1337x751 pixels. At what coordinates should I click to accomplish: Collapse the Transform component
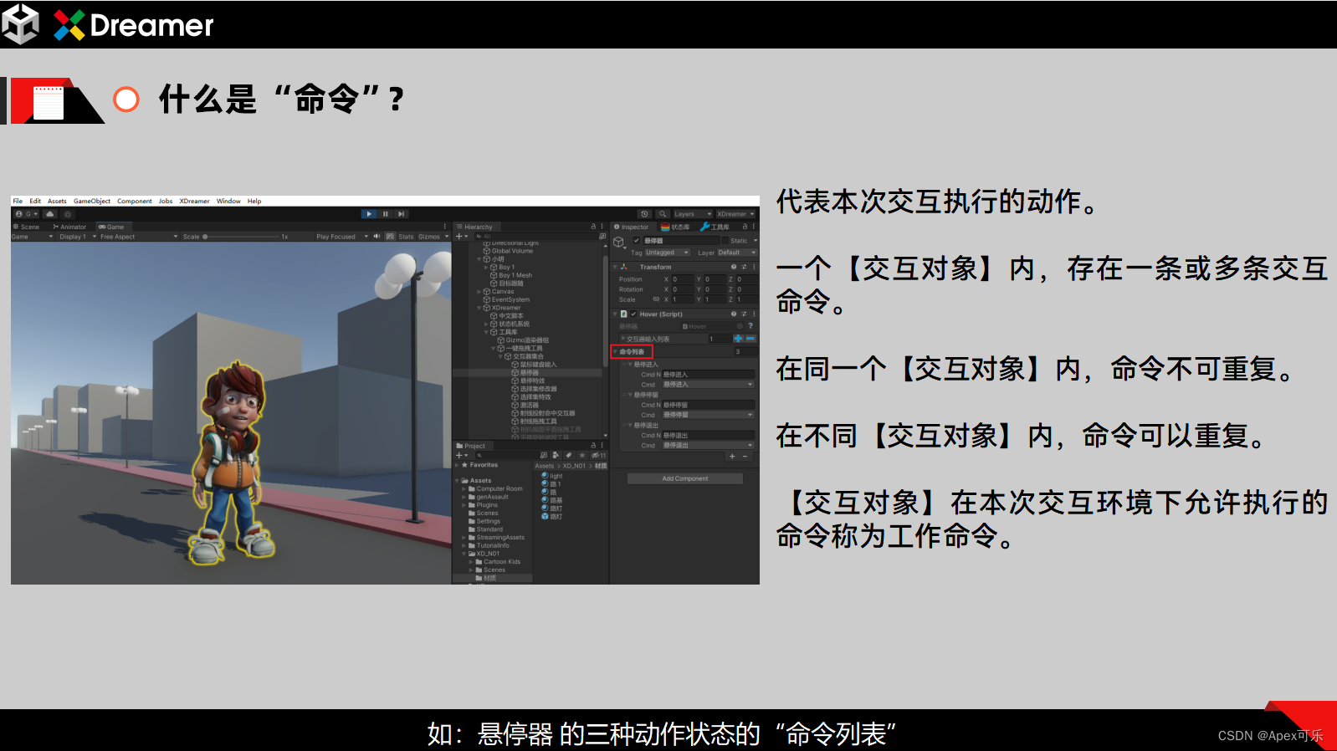615,268
